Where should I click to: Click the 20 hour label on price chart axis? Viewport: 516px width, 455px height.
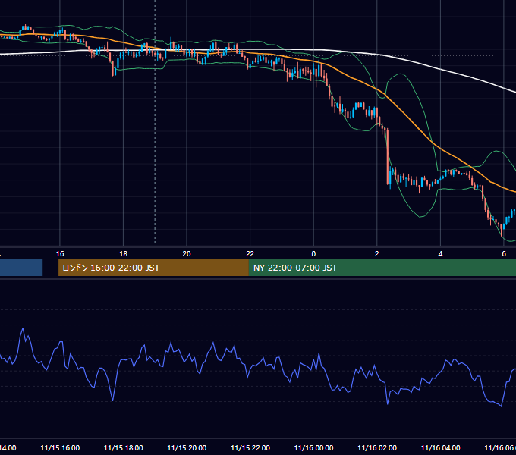[187, 254]
